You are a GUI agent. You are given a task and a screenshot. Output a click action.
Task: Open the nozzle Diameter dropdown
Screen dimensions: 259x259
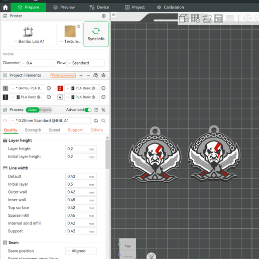(x=38, y=63)
